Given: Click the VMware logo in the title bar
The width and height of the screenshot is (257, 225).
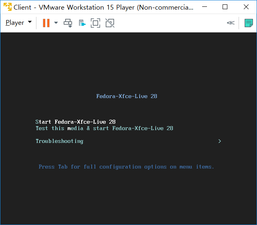Looking at the screenshot, I should (x=8, y=7).
